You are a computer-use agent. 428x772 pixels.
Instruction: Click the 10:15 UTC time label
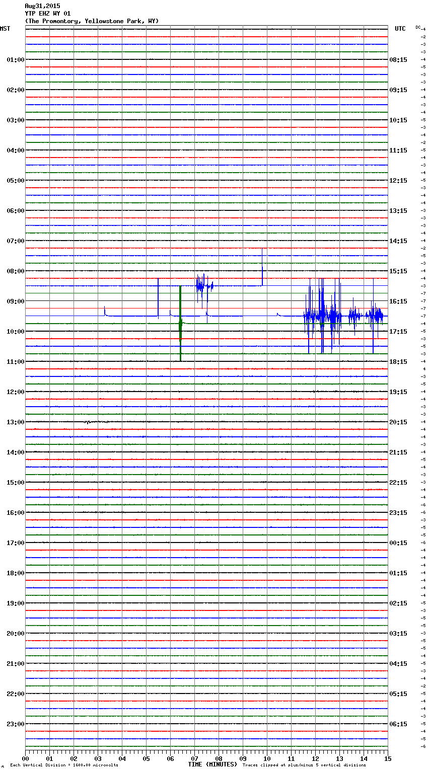pos(398,120)
